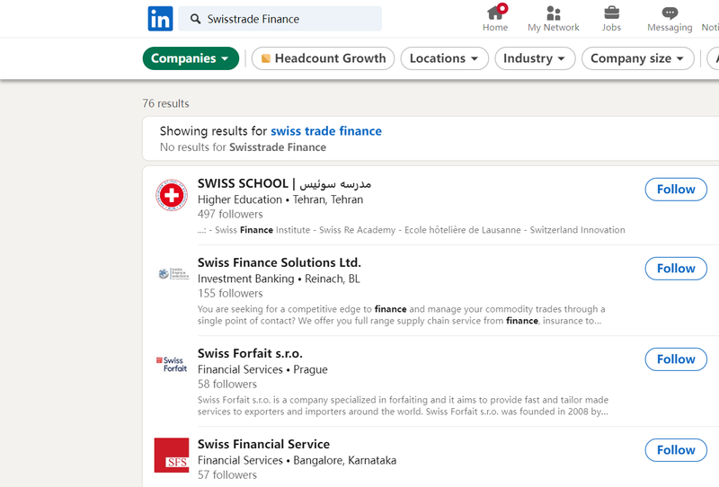Expand the Company size filter
Viewport: 719px width, 487px height.
pyautogui.click(x=638, y=58)
